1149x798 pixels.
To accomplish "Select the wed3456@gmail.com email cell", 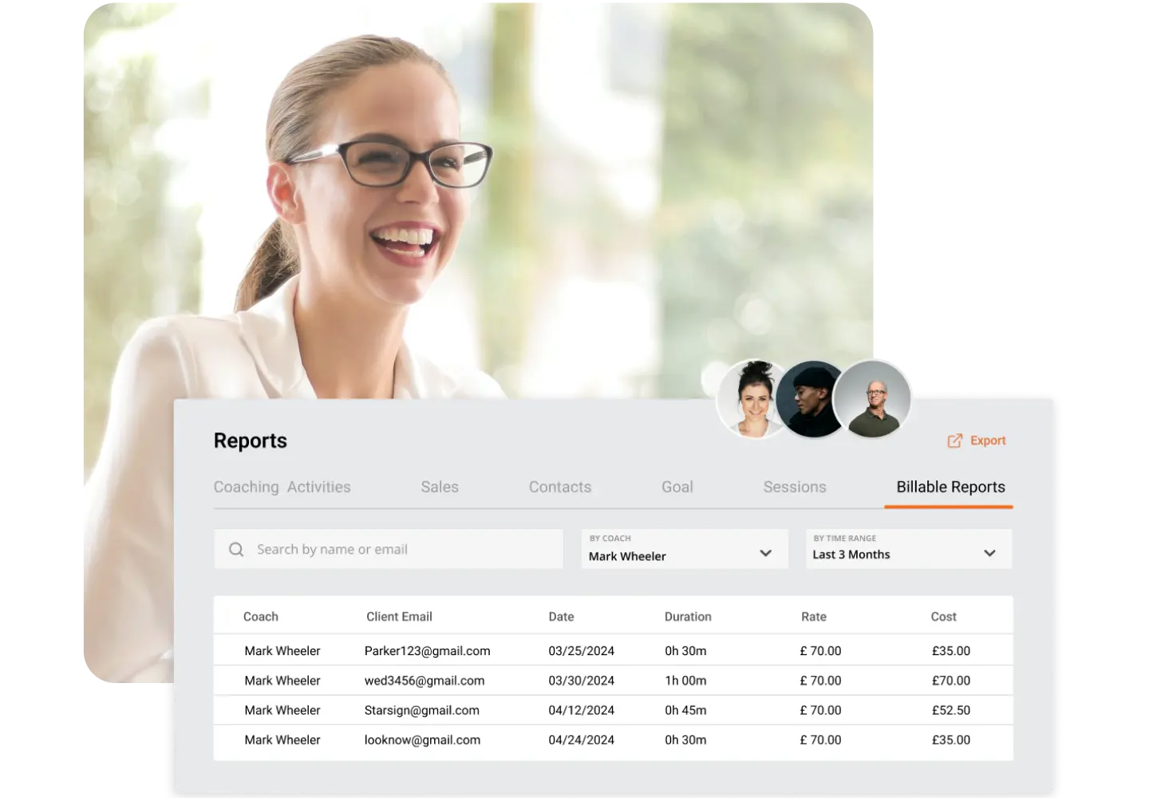I will tap(424, 681).
